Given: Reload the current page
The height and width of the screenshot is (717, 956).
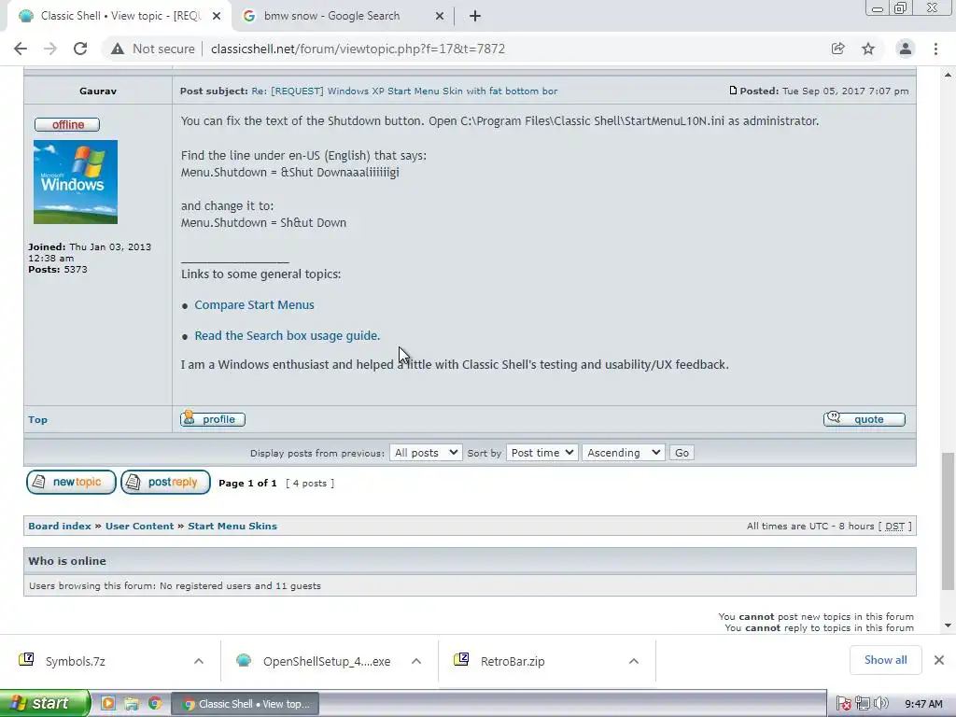Looking at the screenshot, I should tap(80, 49).
